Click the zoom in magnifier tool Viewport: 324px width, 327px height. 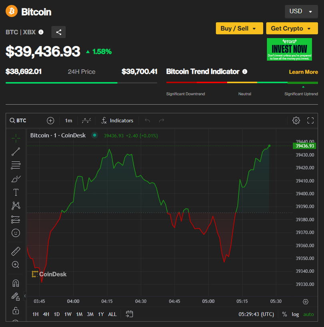point(16,264)
